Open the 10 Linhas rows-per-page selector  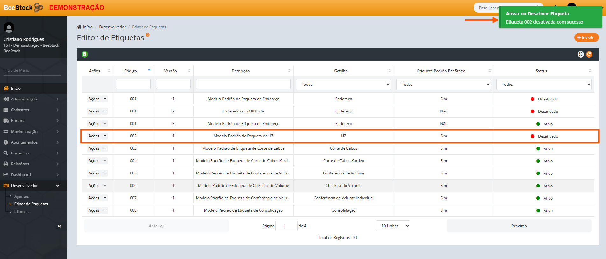click(393, 226)
